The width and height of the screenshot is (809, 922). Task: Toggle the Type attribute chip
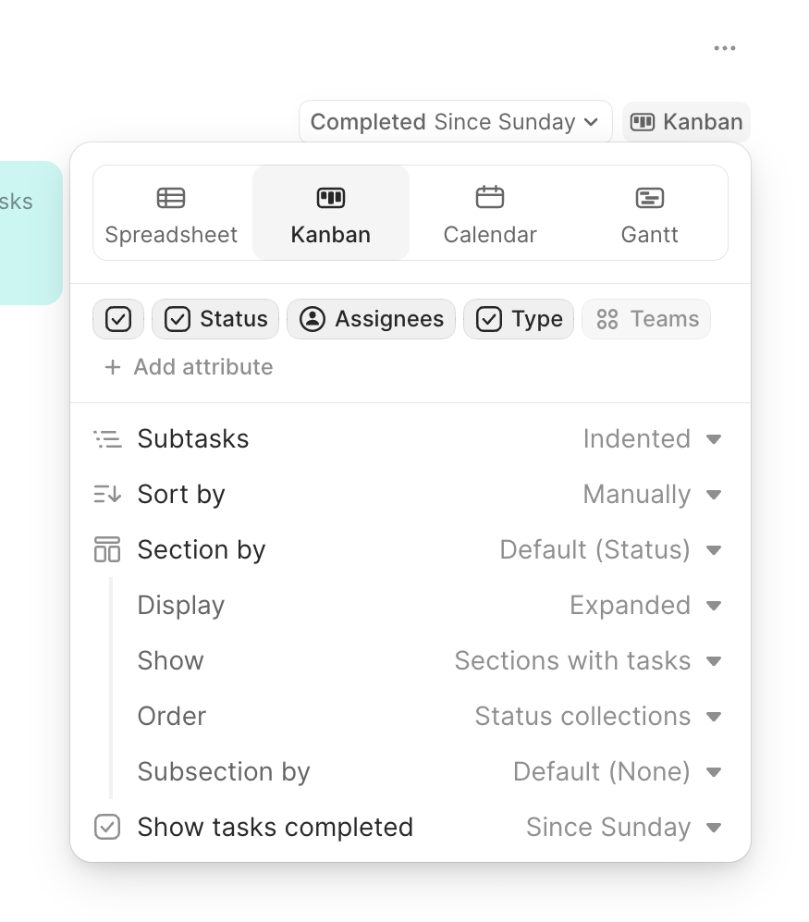[x=518, y=318]
